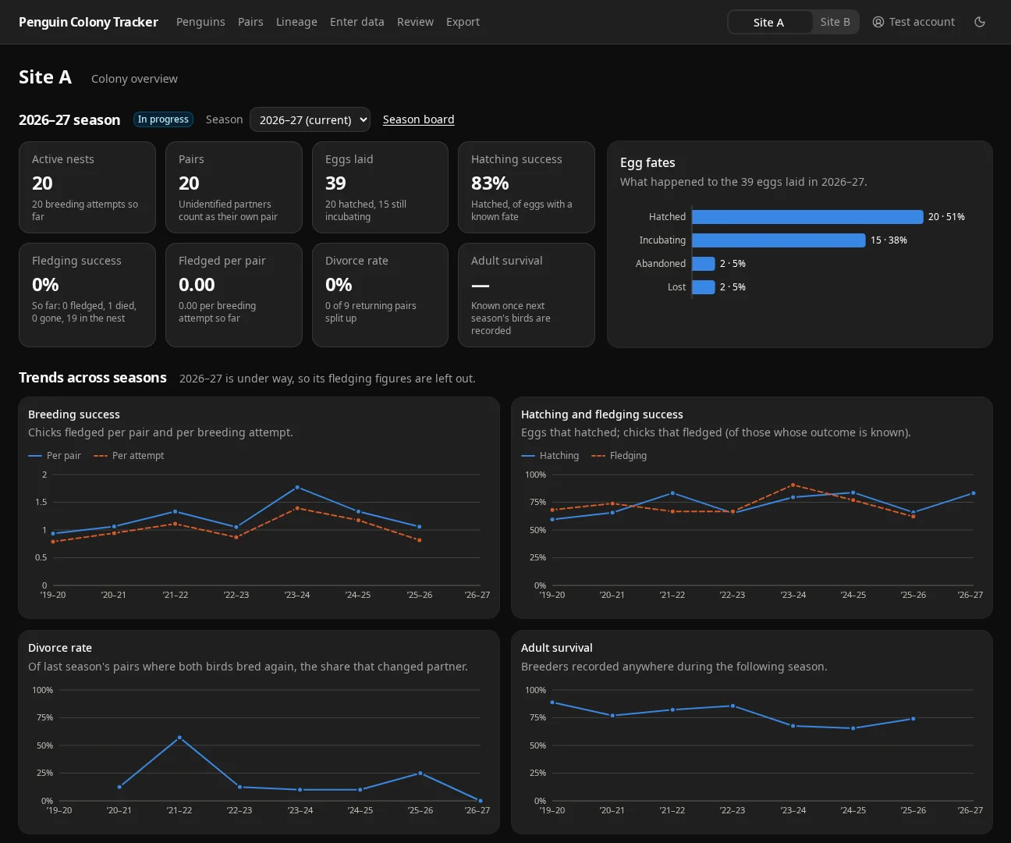Image resolution: width=1011 pixels, height=843 pixels.
Task: Open the Lineage page
Action: click(x=296, y=22)
